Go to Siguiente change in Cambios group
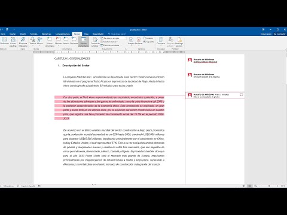287x215 pixels. 149,42
